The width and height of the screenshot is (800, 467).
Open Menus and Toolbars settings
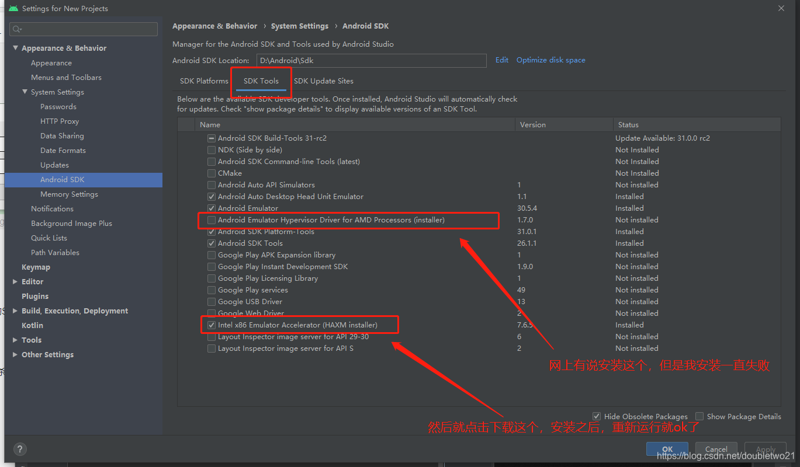(66, 78)
